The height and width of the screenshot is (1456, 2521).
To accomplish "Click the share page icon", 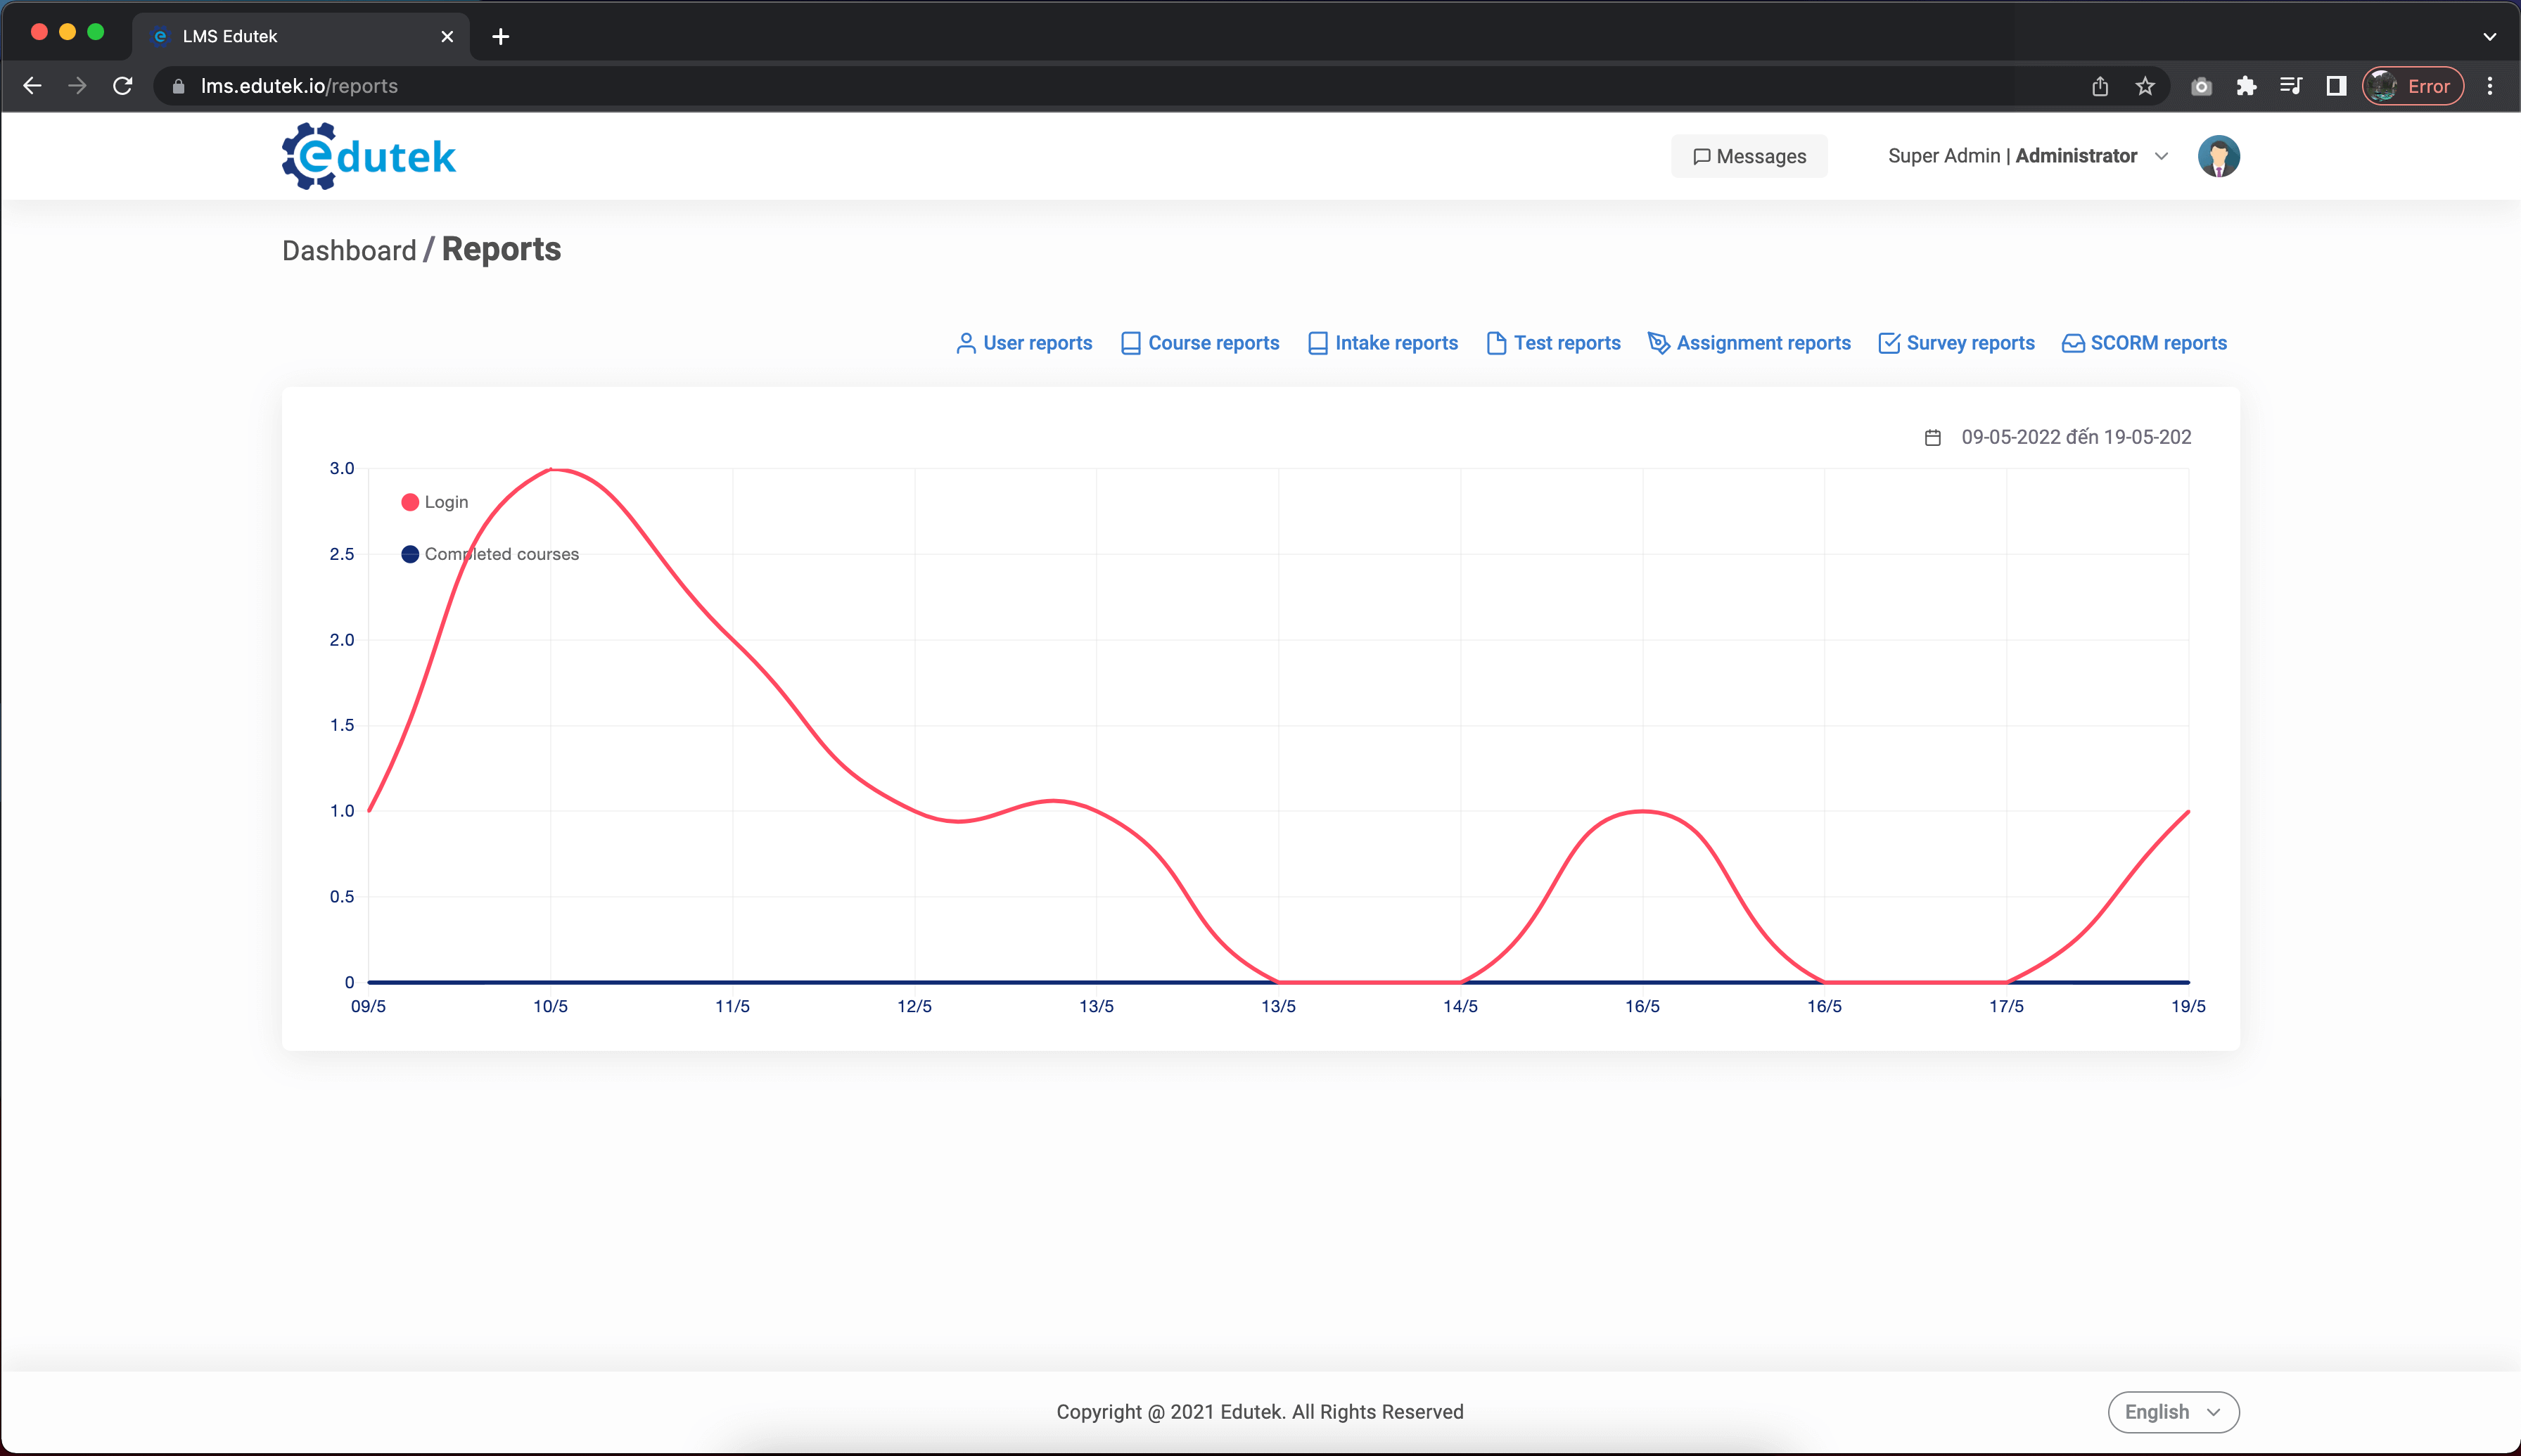I will (2100, 86).
